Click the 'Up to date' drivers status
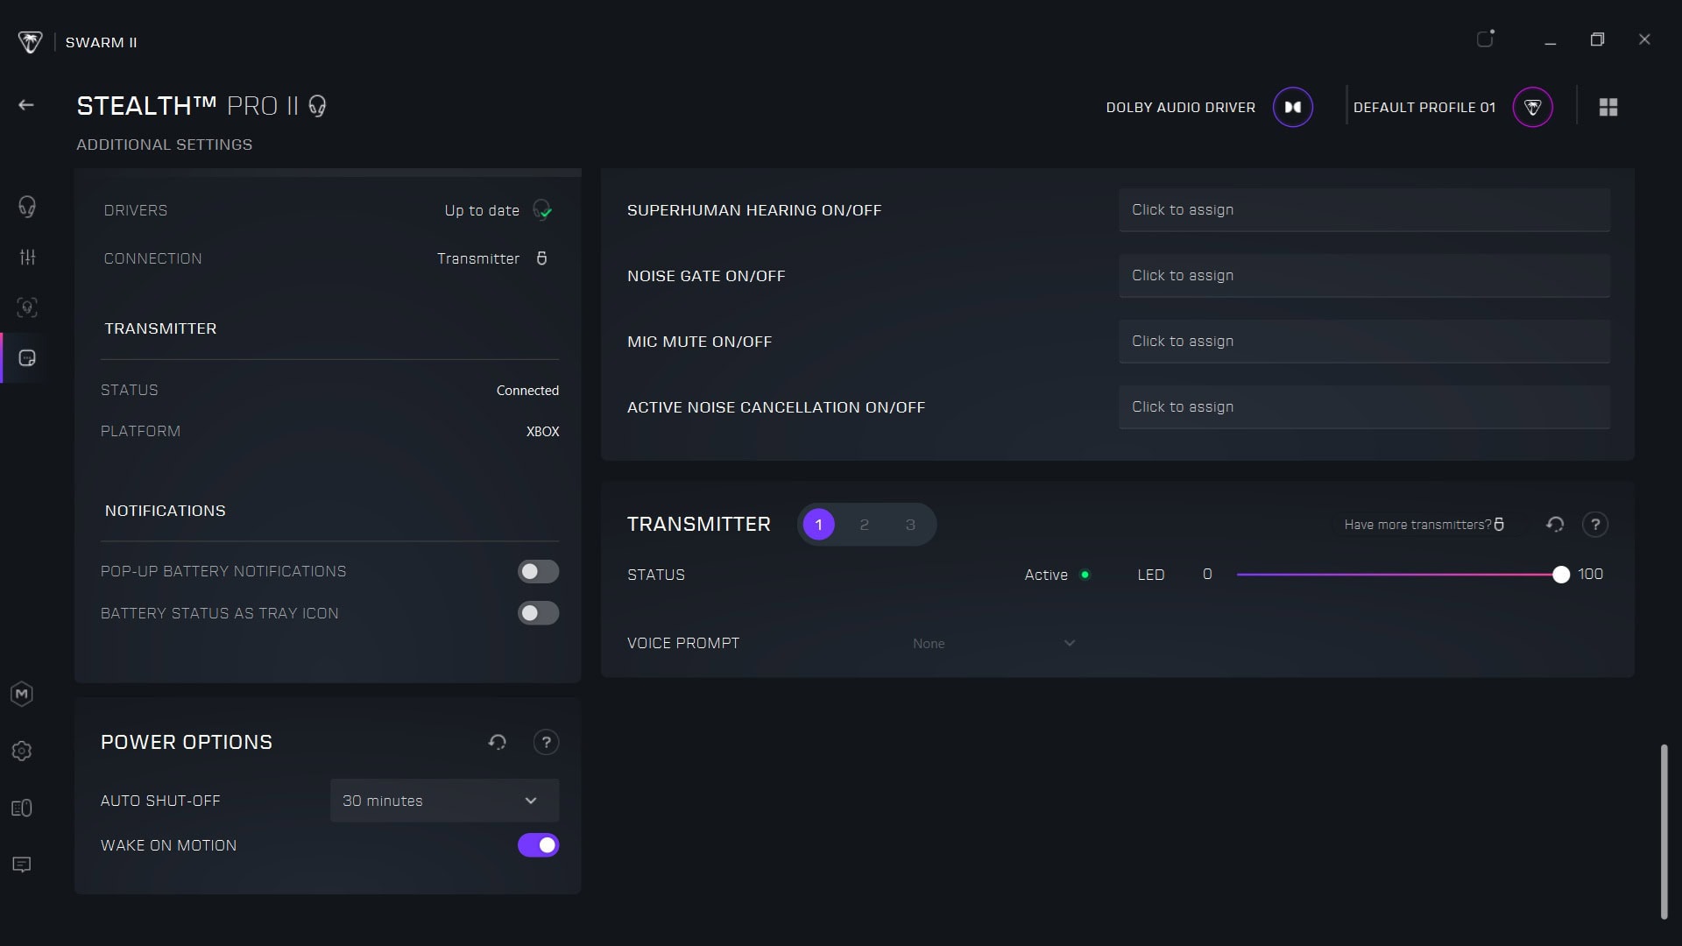1682x946 pixels. tap(481, 210)
